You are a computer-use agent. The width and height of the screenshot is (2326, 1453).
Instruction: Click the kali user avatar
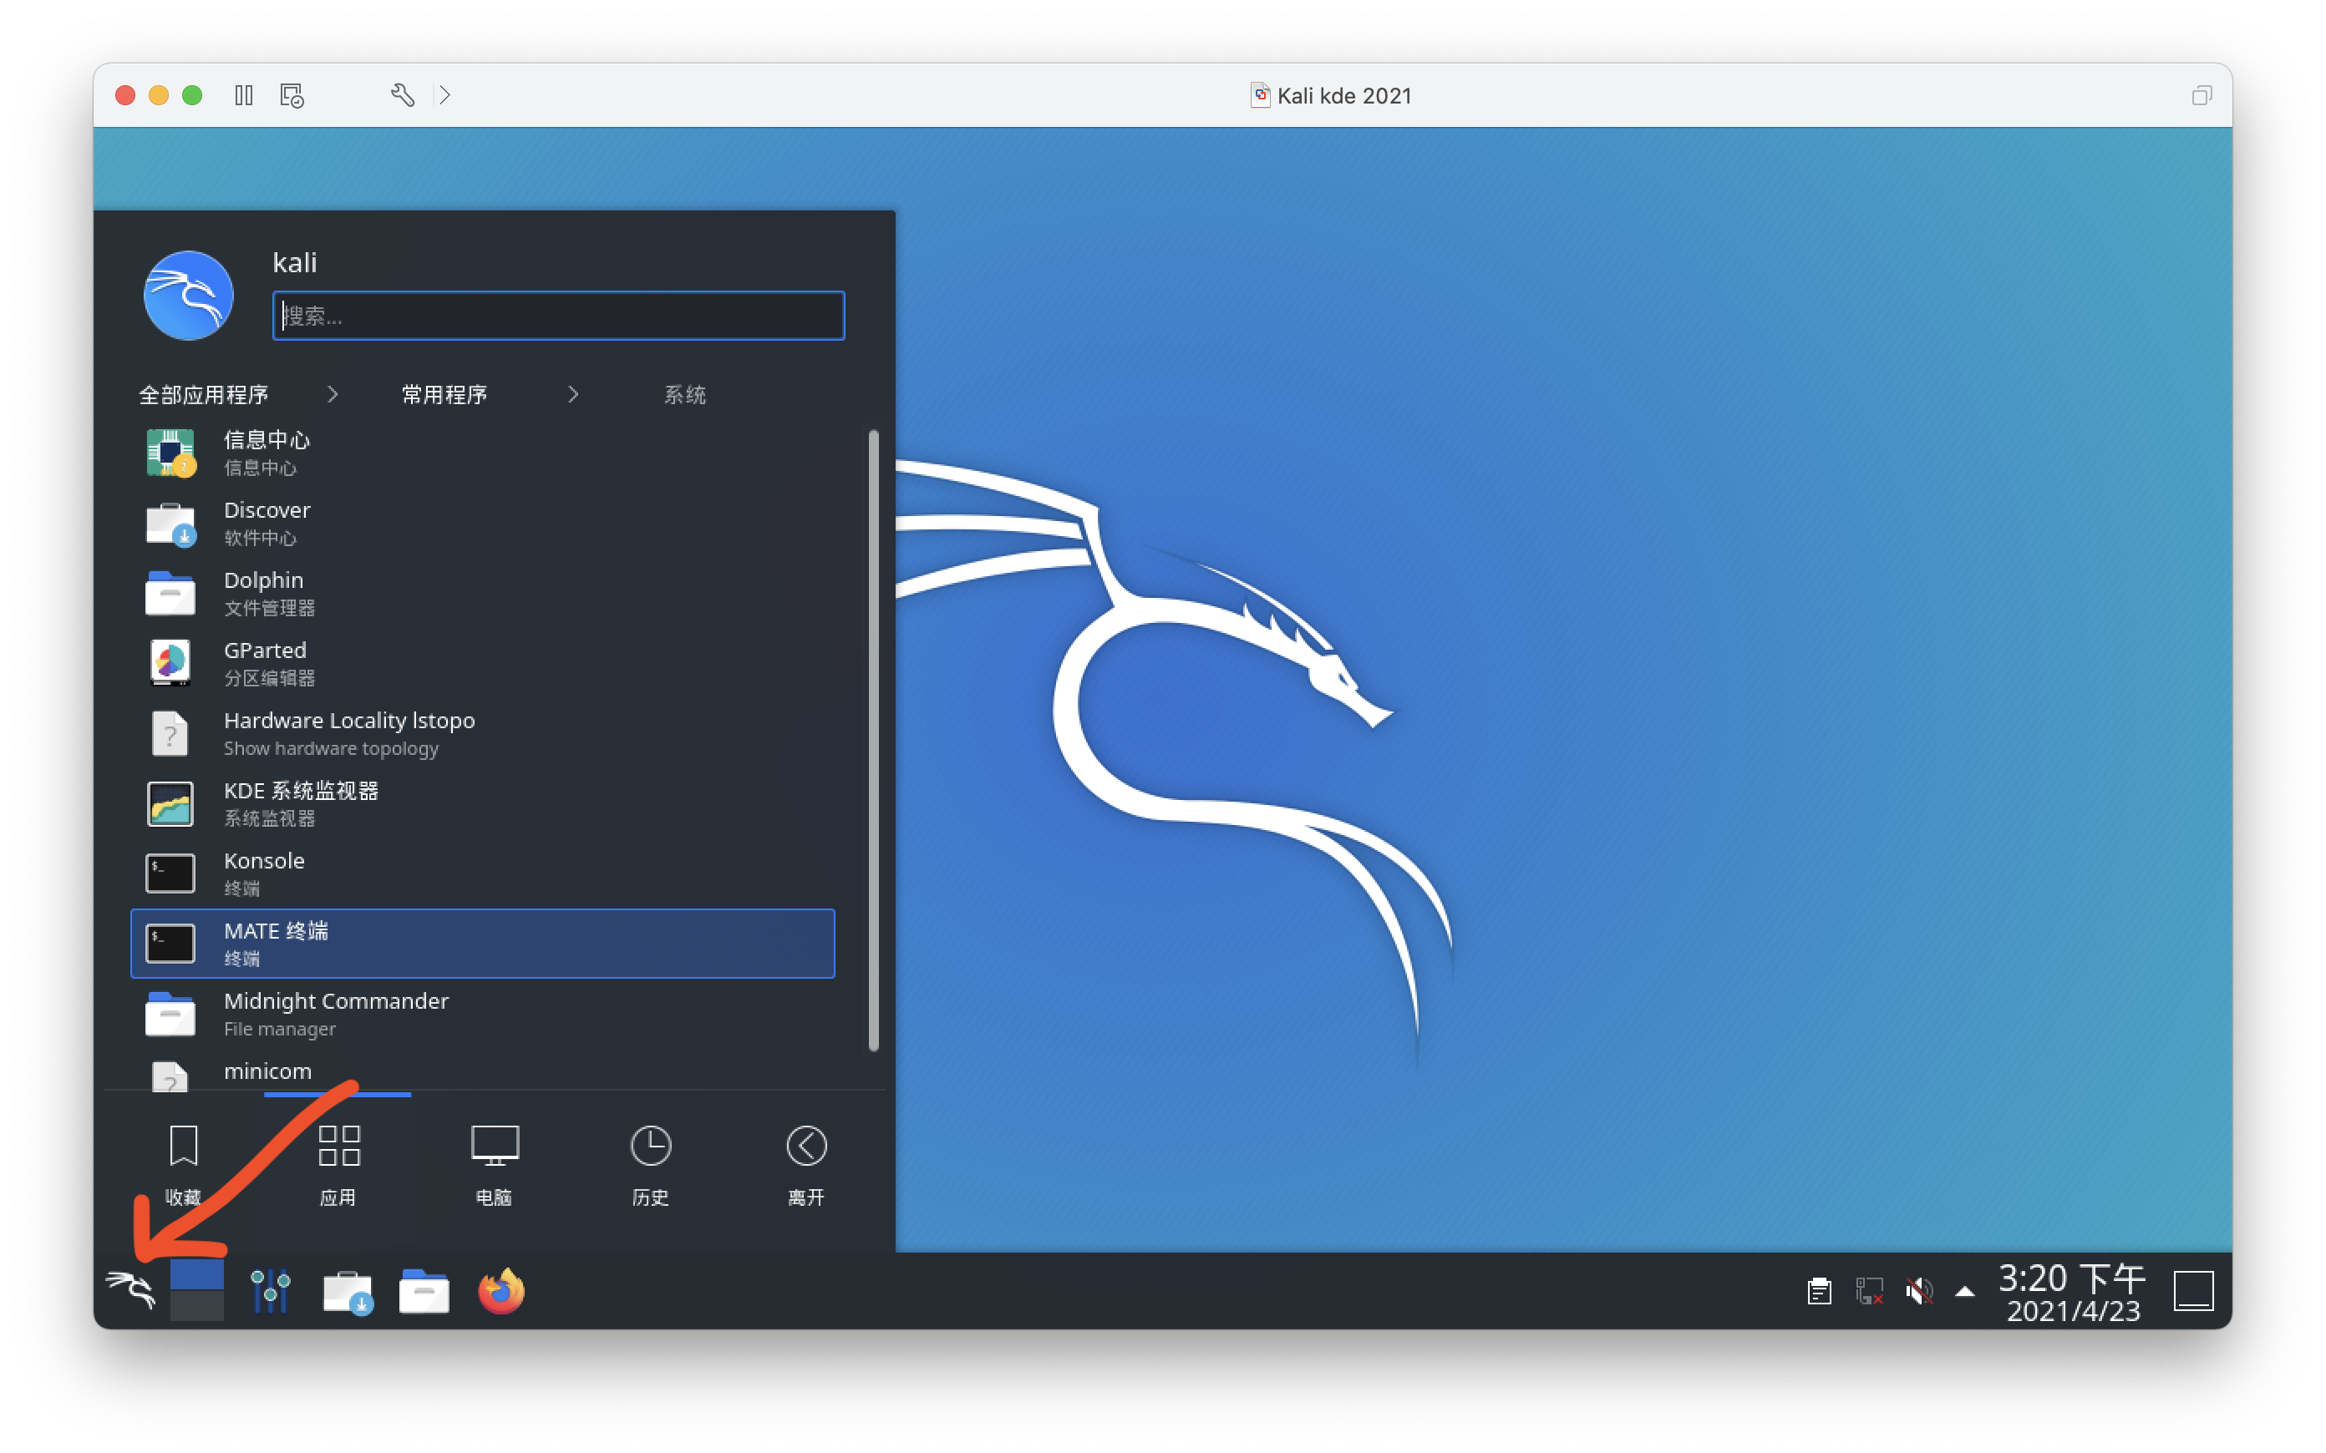188,295
